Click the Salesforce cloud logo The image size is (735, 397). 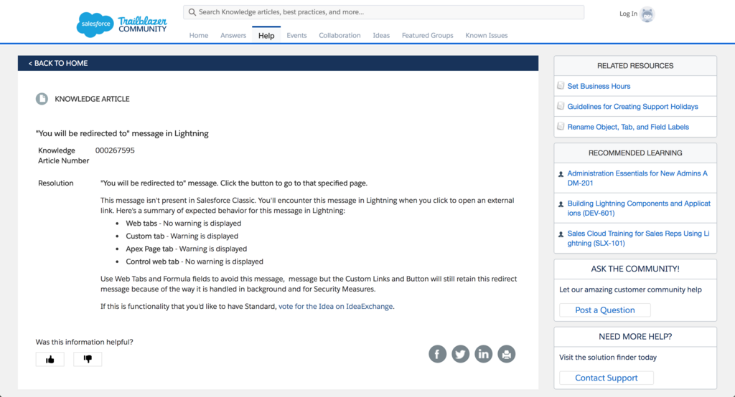[95, 24]
